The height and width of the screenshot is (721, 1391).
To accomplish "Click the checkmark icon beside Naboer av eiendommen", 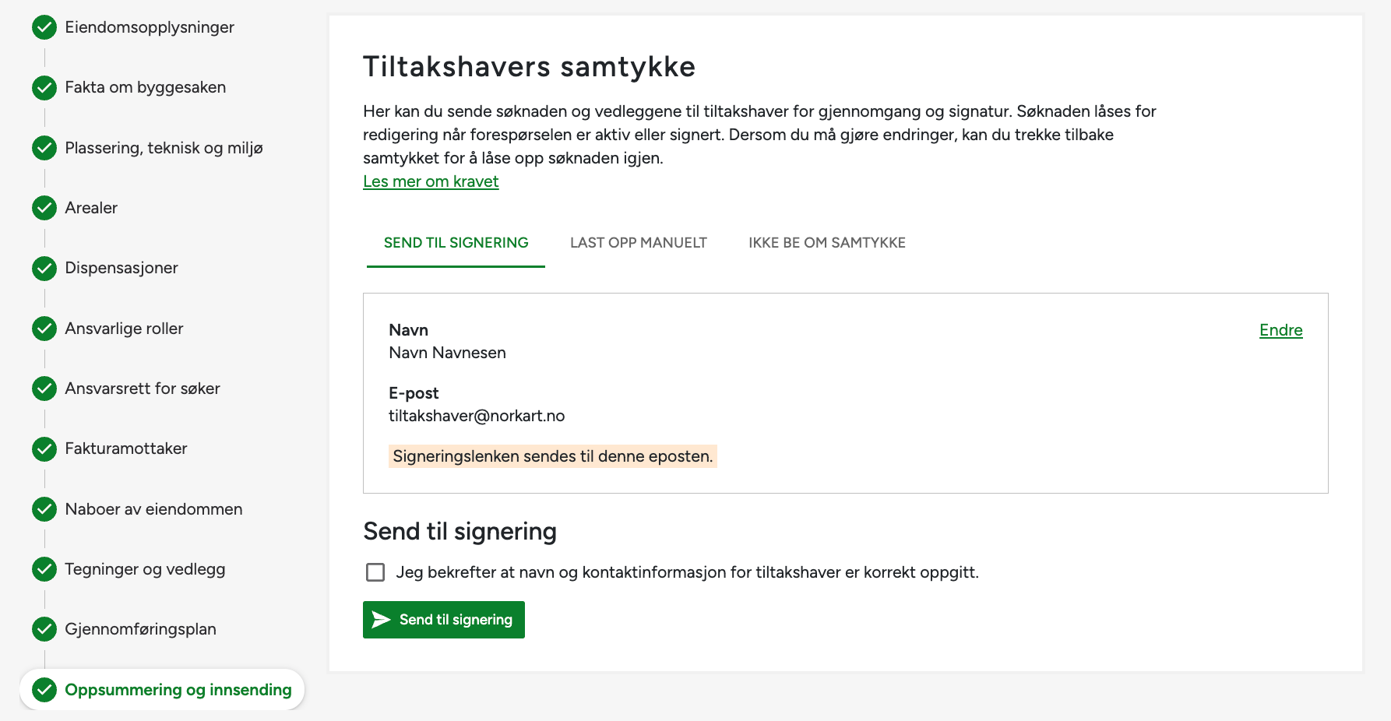I will 44,509.
